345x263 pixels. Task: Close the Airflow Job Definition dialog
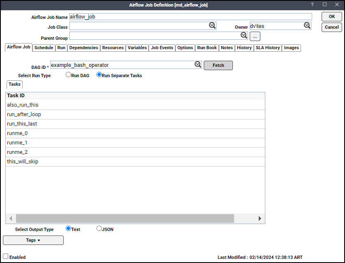[337, 5]
